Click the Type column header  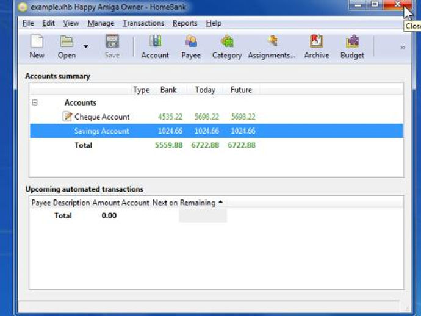click(142, 90)
